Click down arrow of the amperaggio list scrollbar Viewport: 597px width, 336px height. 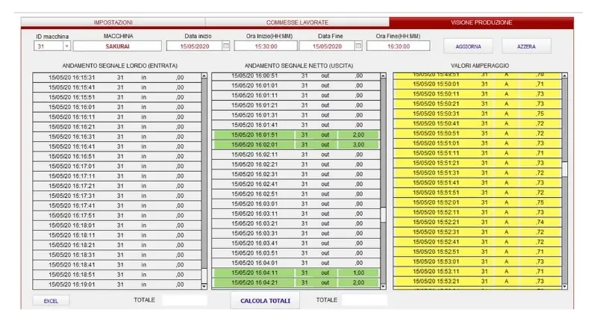[x=565, y=286]
